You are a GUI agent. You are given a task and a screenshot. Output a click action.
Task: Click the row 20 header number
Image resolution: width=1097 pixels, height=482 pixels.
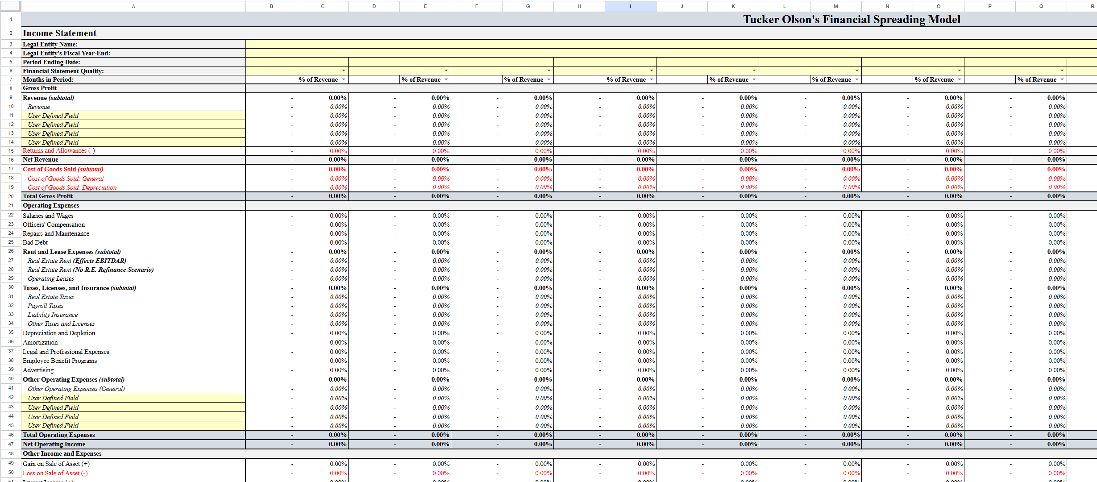[11, 196]
